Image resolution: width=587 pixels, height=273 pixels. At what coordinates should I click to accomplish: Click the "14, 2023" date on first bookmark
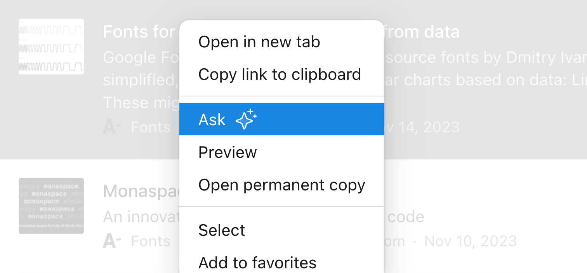tap(423, 127)
